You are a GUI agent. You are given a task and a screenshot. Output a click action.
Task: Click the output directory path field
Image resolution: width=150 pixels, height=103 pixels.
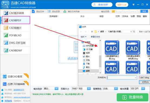coord(128,11)
